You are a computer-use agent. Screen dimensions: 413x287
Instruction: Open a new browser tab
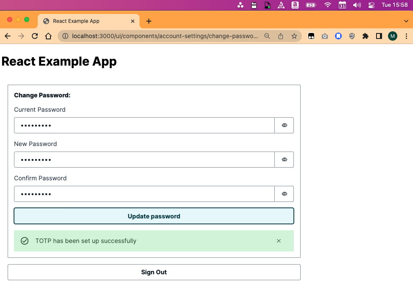point(149,21)
